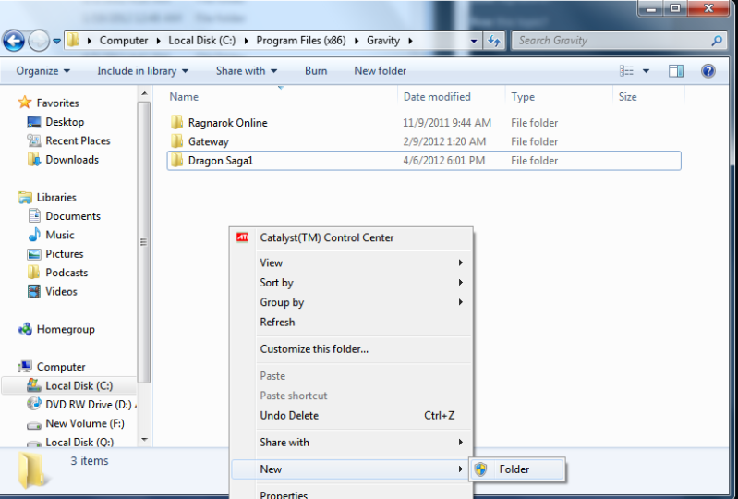Image resolution: width=738 pixels, height=499 pixels.
Task: Open the View submenu in context menu
Action: [x=352, y=262]
